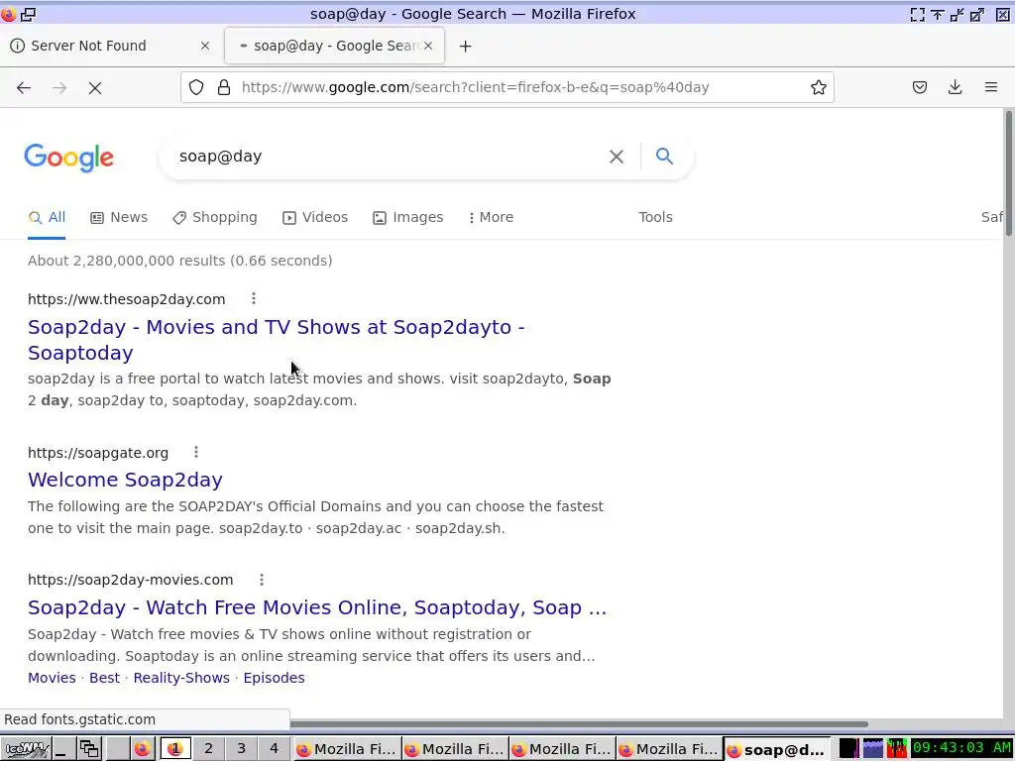Click the taskbar clock showing 09:43:03 AM
This screenshot has height=761, width=1015.
click(x=961, y=749)
